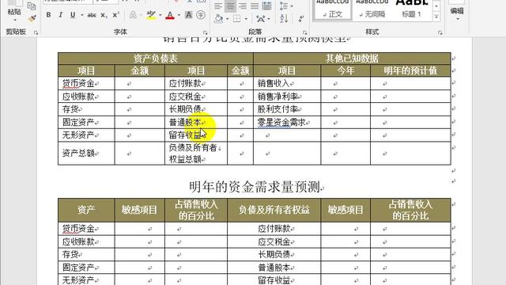Click the Enclose Characters icon
This screenshot has width=506, height=285.
(x=201, y=15)
